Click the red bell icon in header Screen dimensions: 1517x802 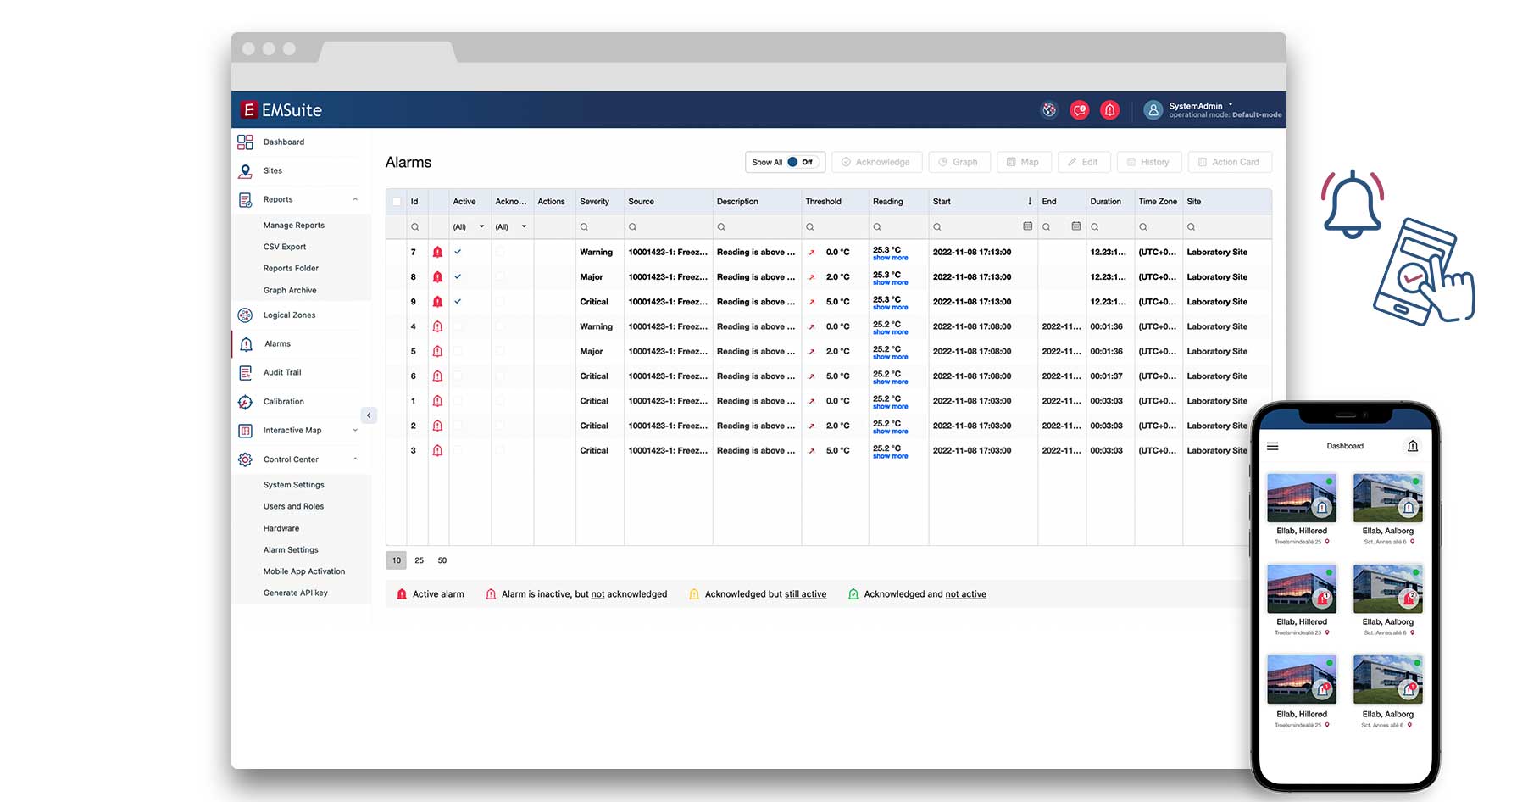point(1109,110)
